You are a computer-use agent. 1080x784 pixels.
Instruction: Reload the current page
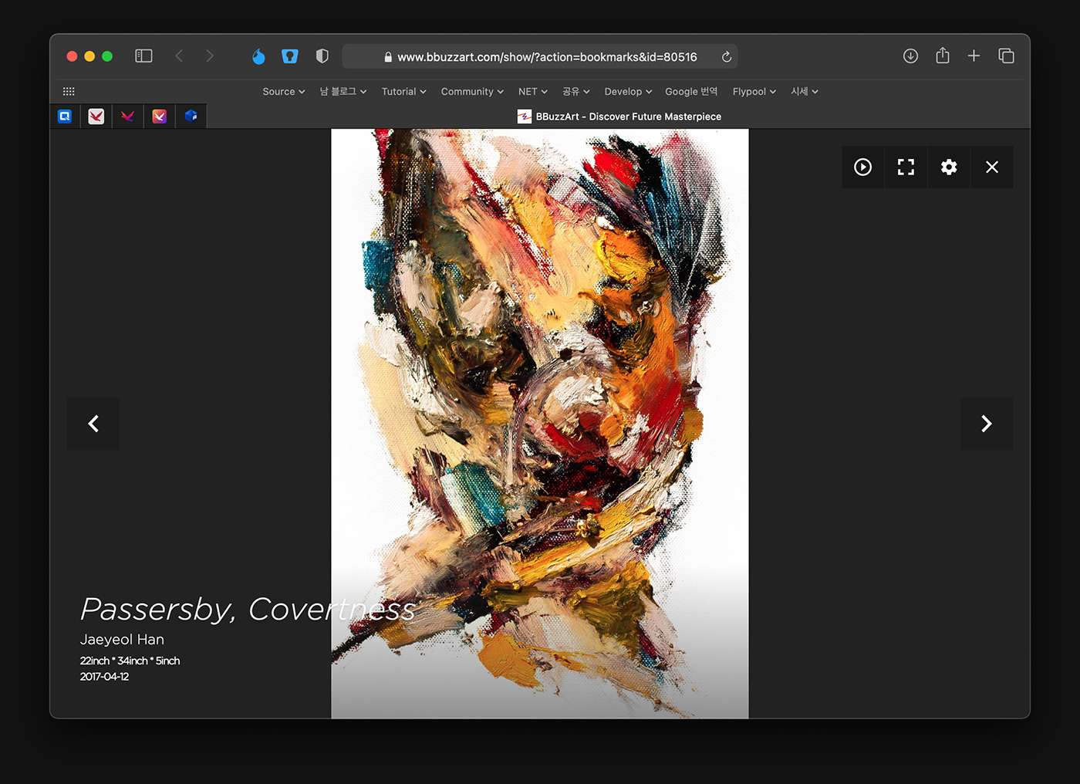[x=726, y=57]
